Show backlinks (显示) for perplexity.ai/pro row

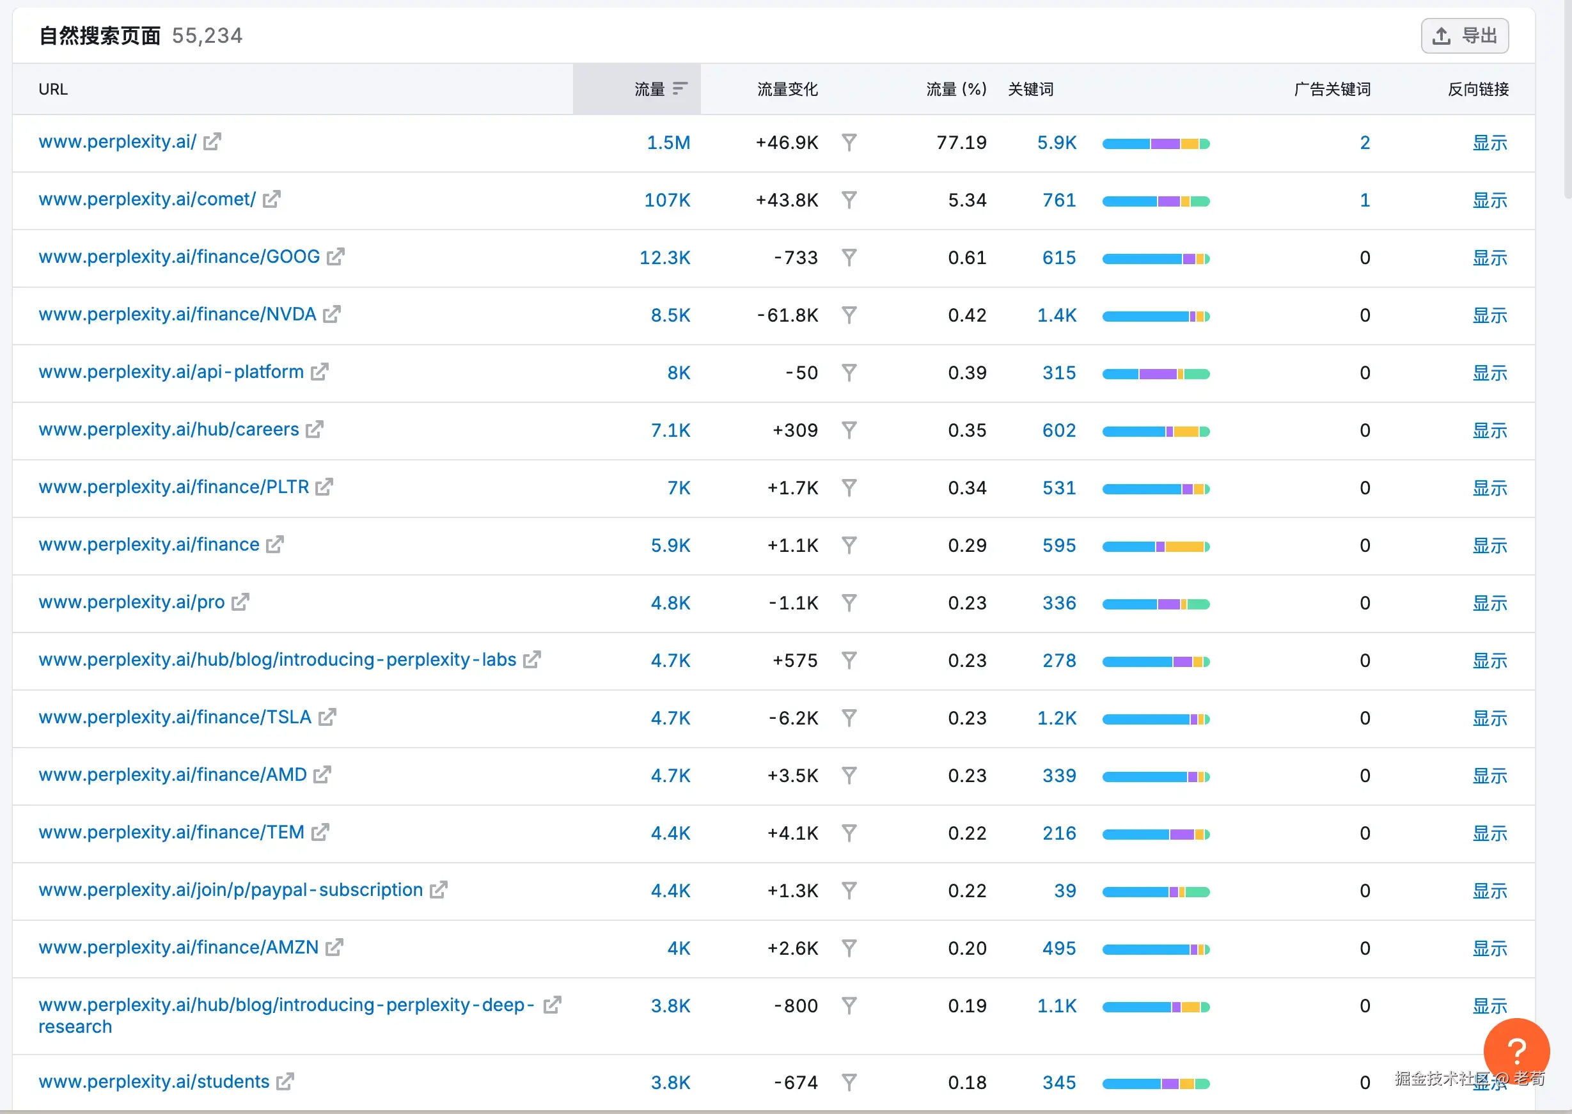point(1489,604)
